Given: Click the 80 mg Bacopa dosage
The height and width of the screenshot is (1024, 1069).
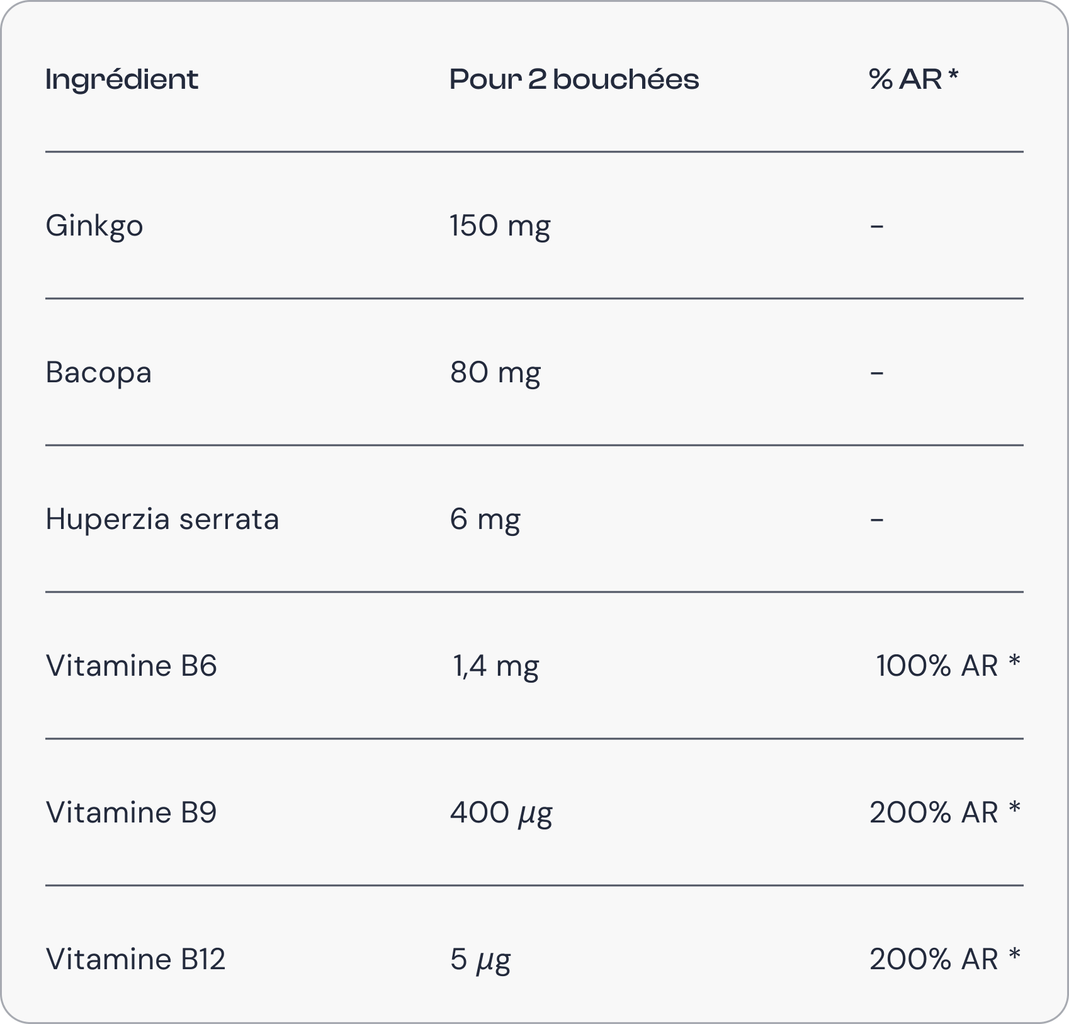Looking at the screenshot, I should (x=495, y=372).
